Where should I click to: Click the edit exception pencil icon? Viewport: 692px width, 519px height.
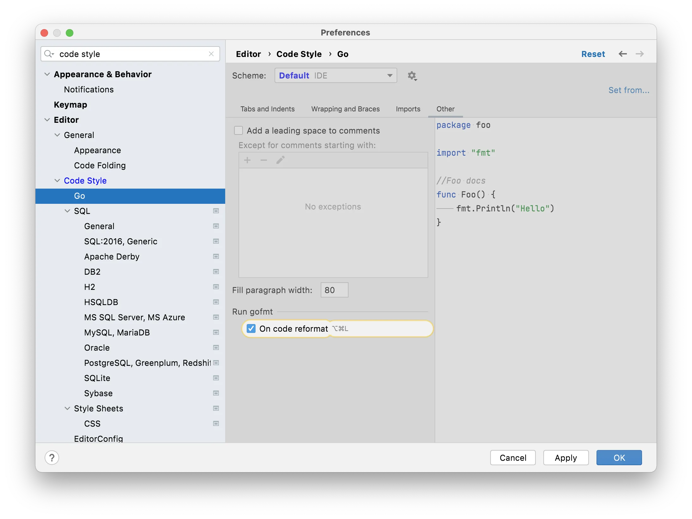(x=280, y=160)
